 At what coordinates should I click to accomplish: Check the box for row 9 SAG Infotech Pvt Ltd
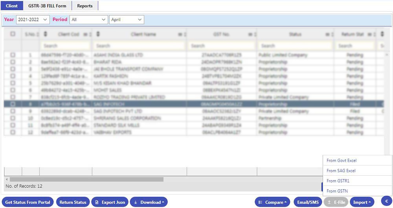13,111
